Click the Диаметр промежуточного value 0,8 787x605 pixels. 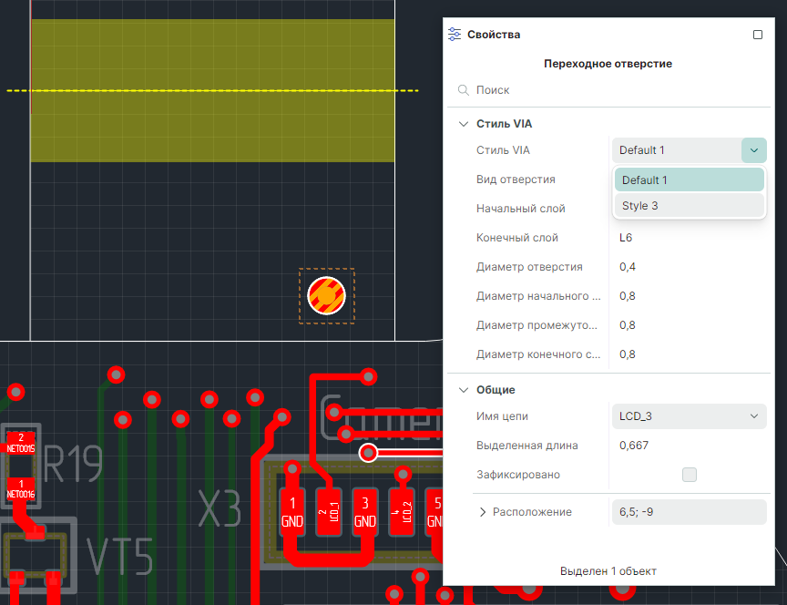(x=628, y=325)
